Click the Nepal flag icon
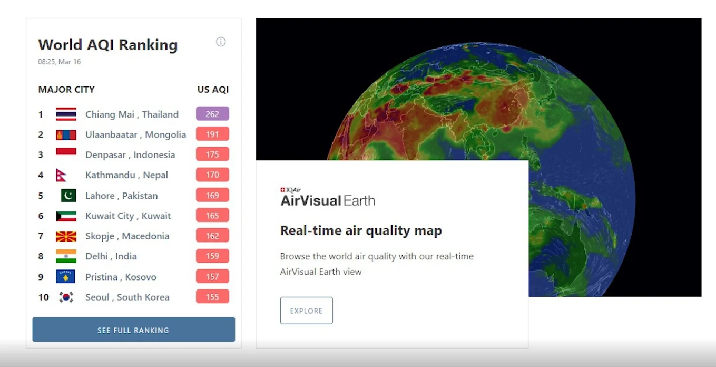The height and width of the screenshot is (367, 716). (x=61, y=175)
